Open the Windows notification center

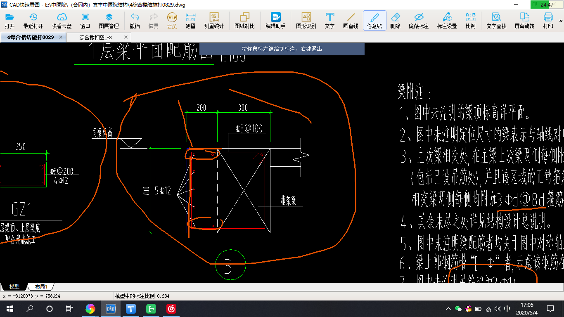550,309
